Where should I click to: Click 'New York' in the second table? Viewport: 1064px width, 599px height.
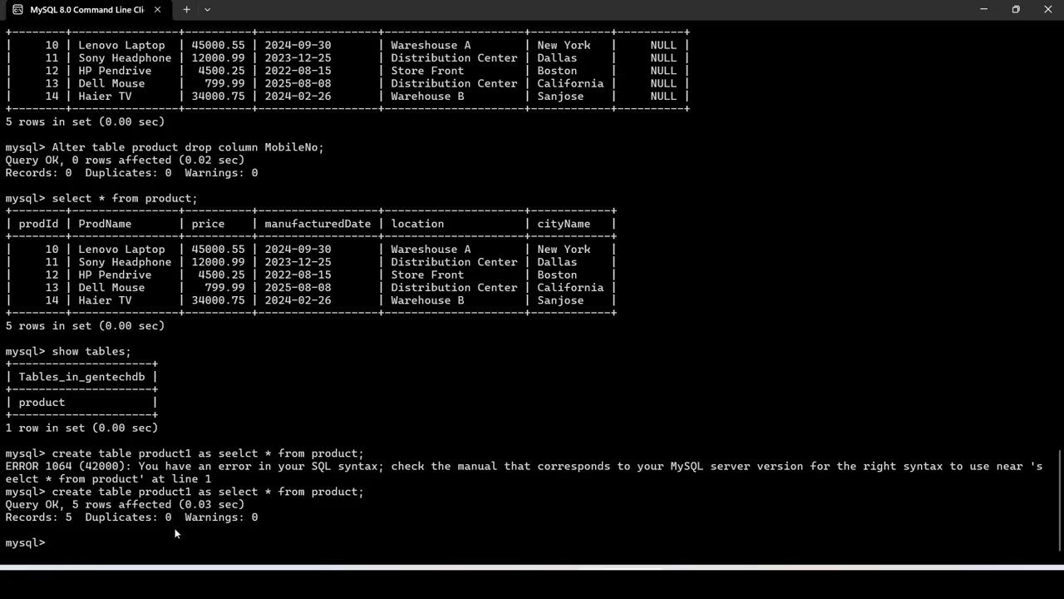tap(564, 250)
